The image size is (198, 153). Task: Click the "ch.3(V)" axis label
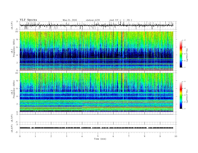[12, 118]
